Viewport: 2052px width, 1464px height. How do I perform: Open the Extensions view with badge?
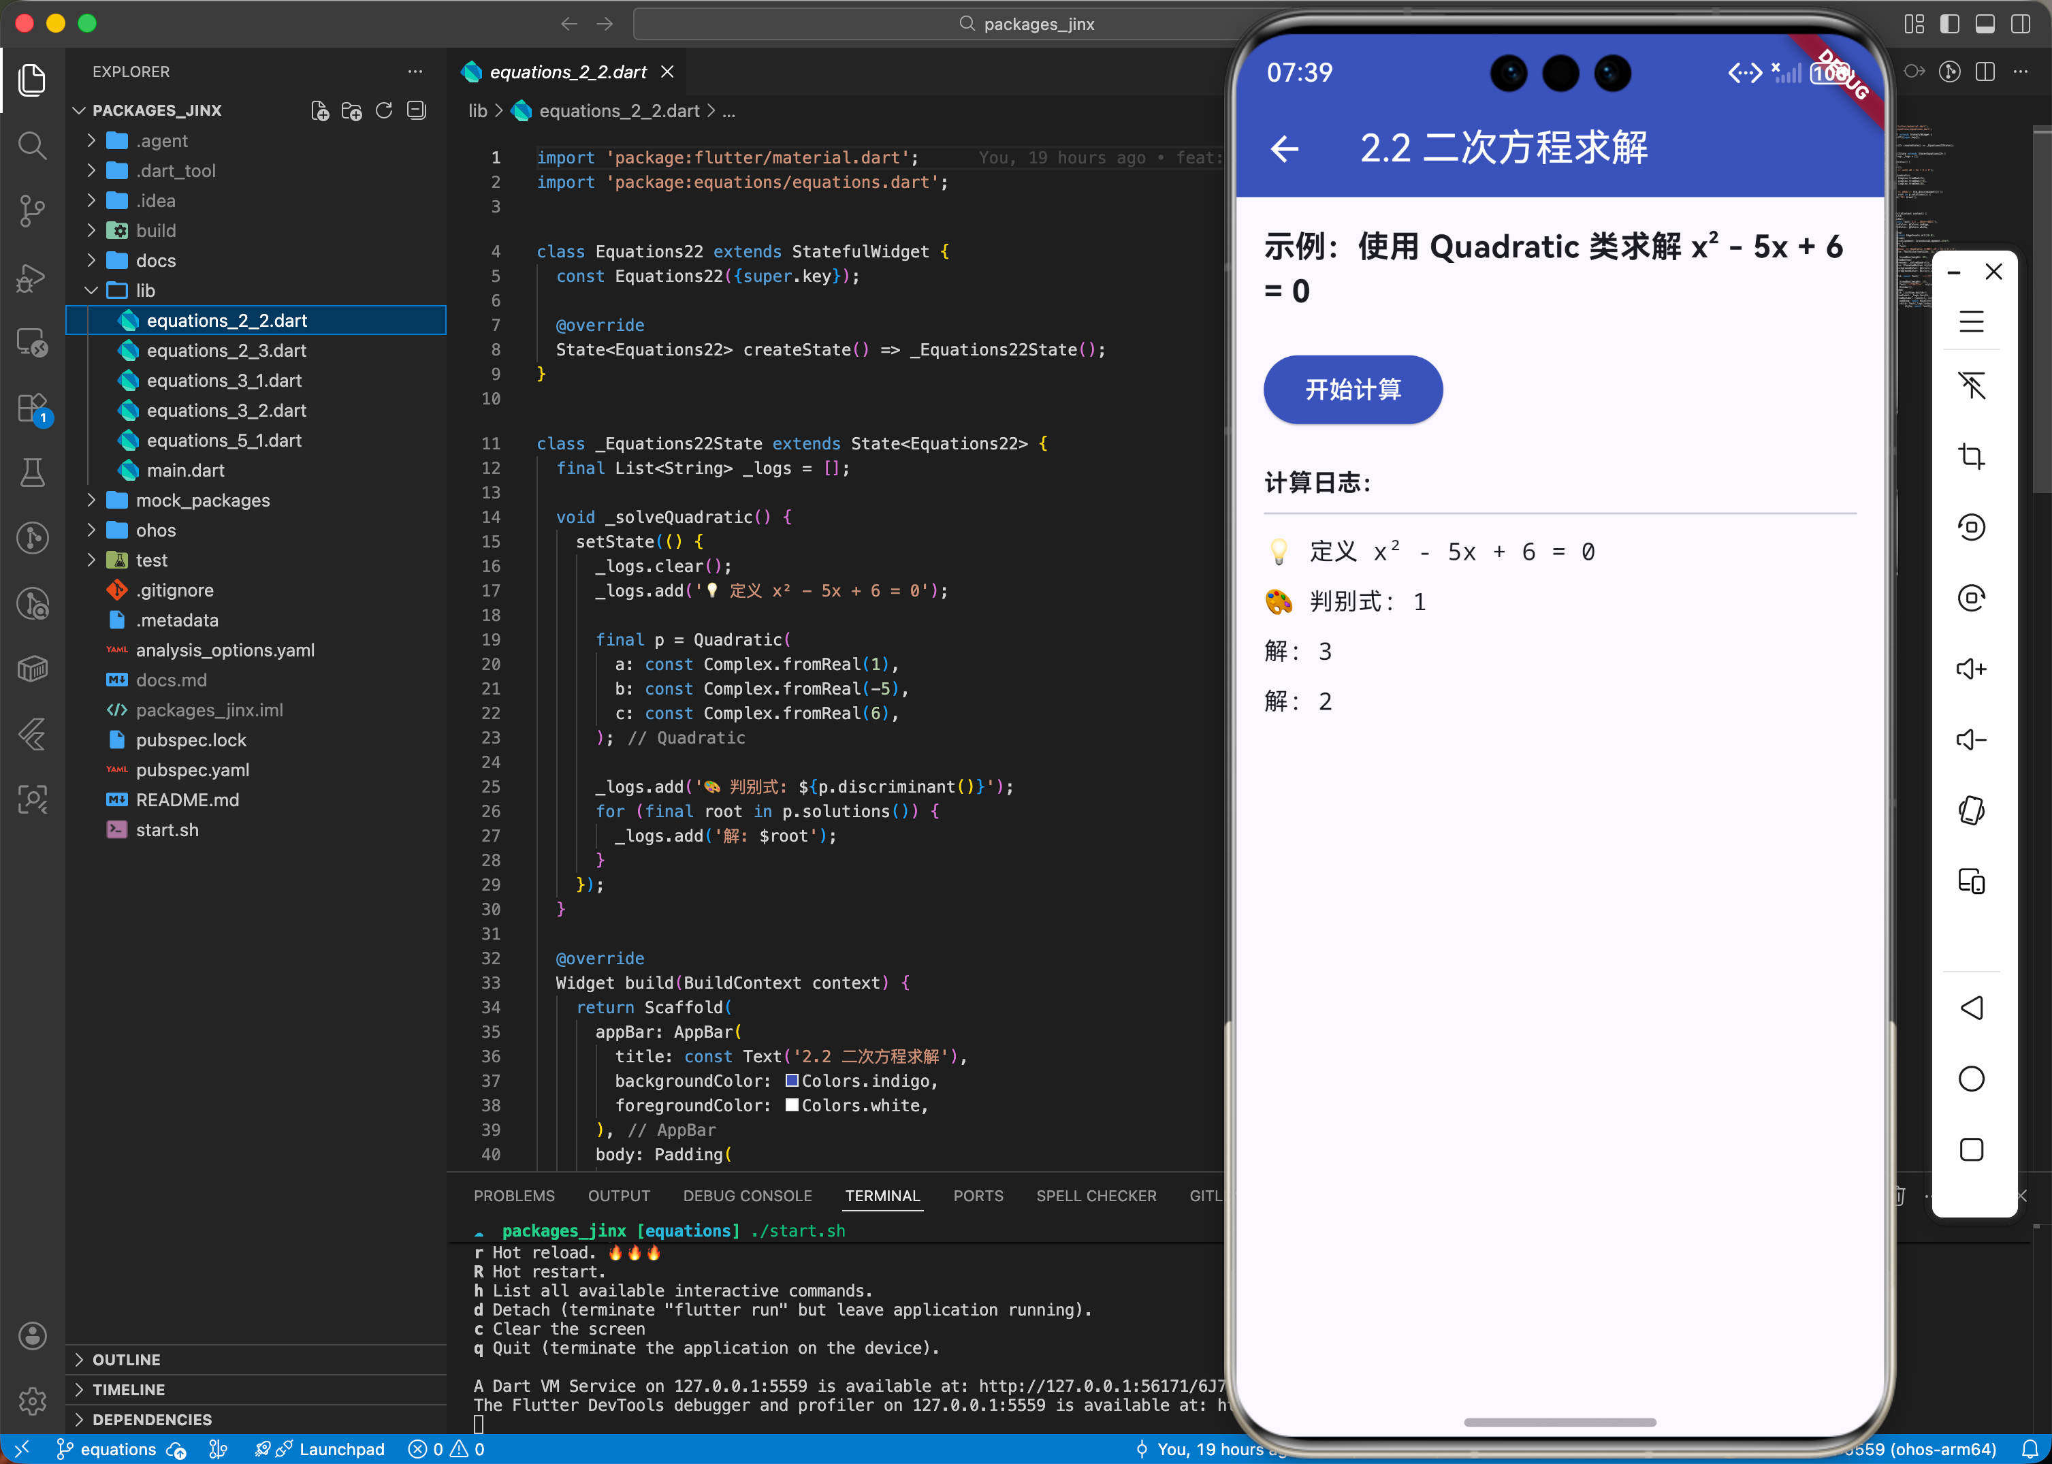point(33,407)
